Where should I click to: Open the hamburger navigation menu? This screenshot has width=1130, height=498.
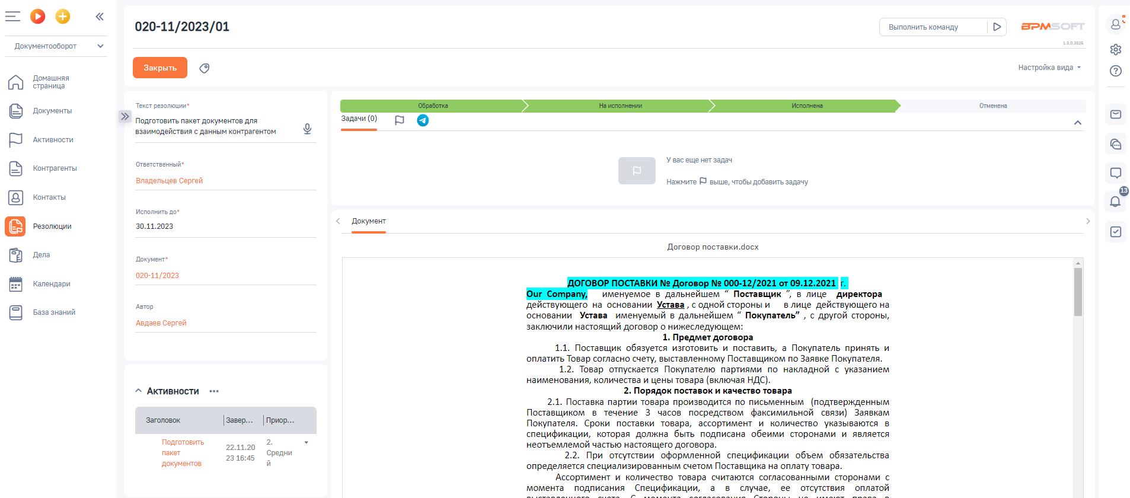point(12,17)
